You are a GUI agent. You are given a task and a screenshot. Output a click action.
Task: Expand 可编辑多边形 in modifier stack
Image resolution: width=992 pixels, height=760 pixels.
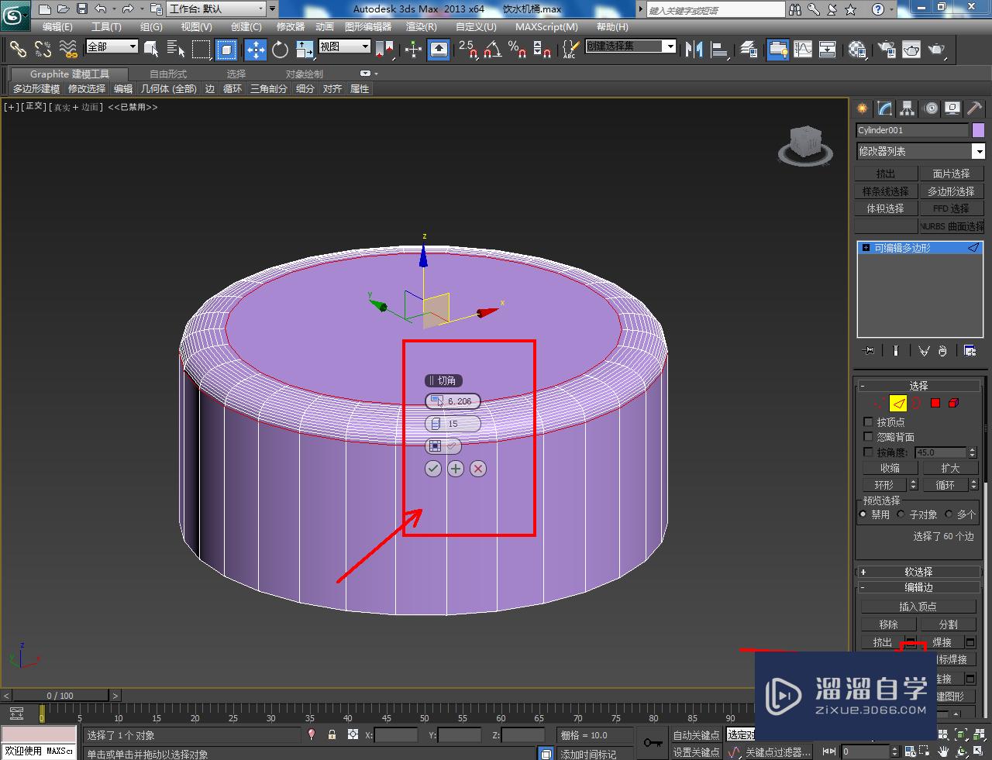[x=866, y=248]
